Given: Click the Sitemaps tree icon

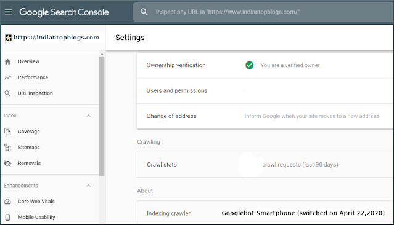Looking at the screenshot, I should click(x=7, y=148).
